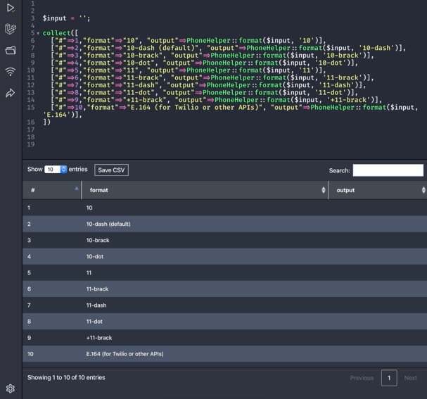The image size is (427, 399).
Task: Click the 'collect([' code line
Action: point(60,33)
